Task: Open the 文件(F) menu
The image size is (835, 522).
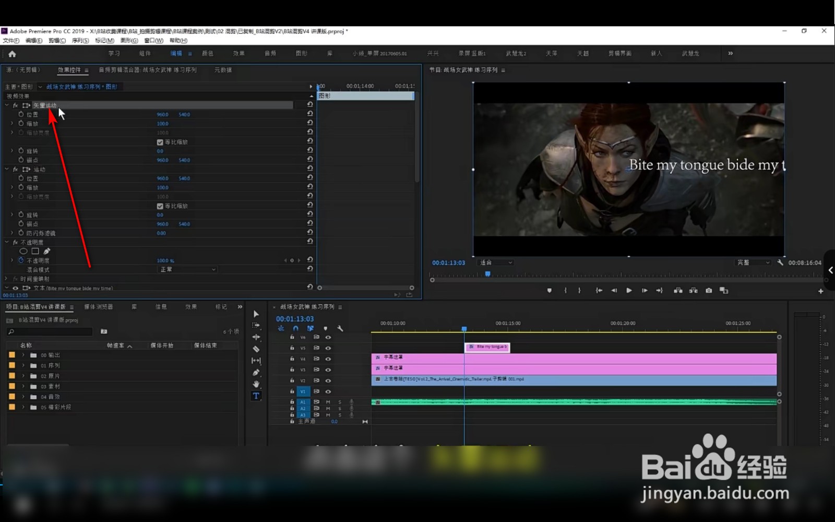Action: [x=11, y=41]
